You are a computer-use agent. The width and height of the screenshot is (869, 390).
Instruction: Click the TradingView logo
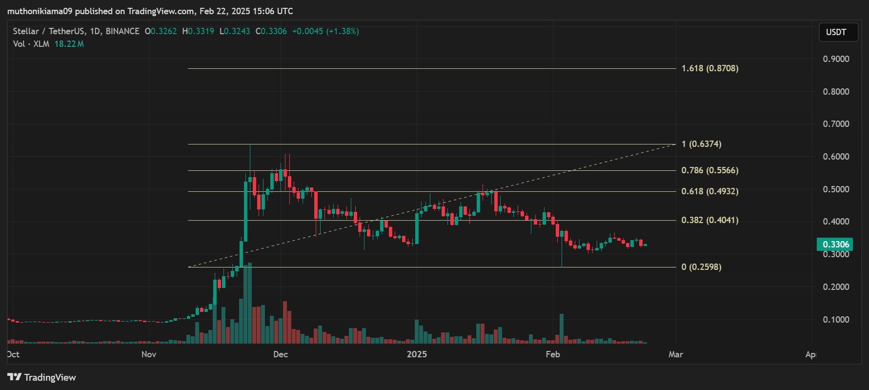tap(42, 377)
